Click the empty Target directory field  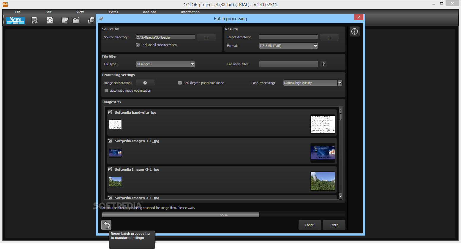coord(288,37)
